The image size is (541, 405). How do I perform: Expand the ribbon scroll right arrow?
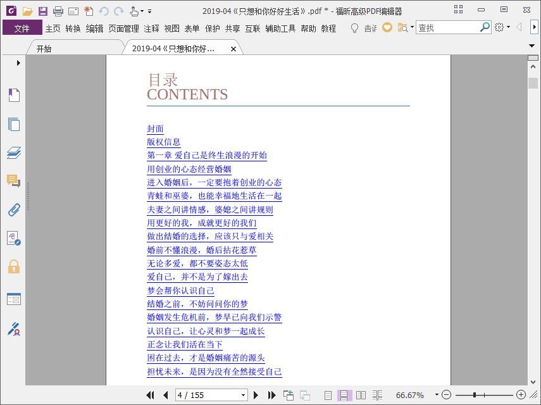(x=534, y=27)
